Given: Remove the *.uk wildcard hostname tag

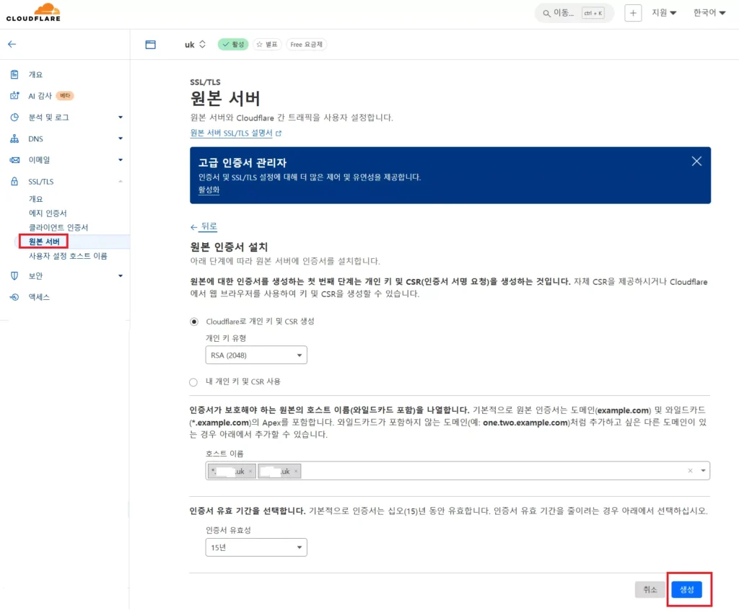Looking at the screenshot, I should (250, 471).
